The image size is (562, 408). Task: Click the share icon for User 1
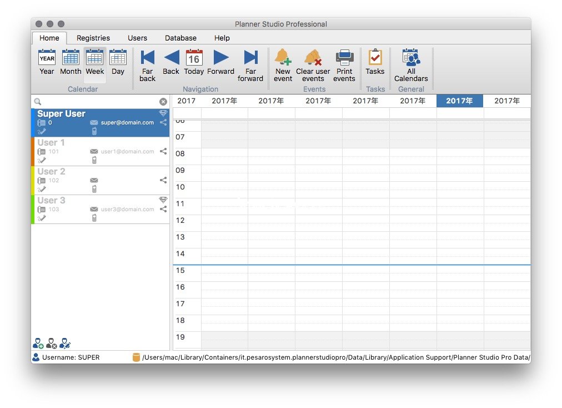point(163,151)
